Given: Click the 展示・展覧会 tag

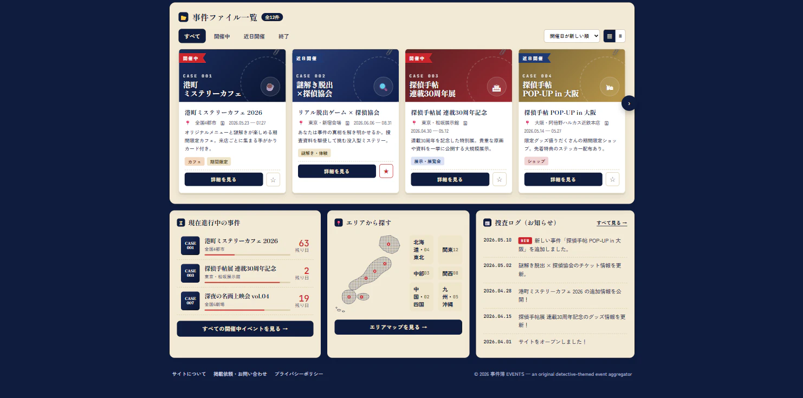Looking at the screenshot, I should (x=428, y=161).
